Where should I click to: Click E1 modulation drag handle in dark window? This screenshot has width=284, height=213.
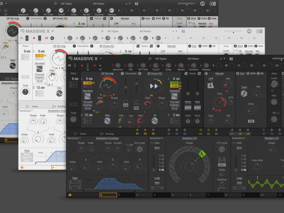pyautogui.click(x=169, y=130)
